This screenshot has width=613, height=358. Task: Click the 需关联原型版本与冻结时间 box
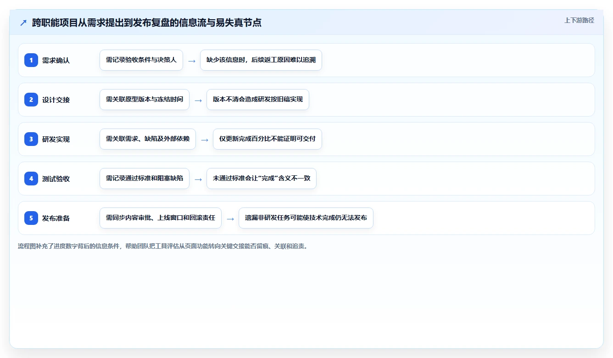point(145,100)
